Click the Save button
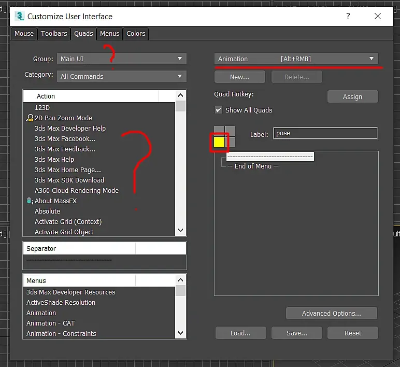The width and height of the screenshot is (400, 367). [x=297, y=333]
